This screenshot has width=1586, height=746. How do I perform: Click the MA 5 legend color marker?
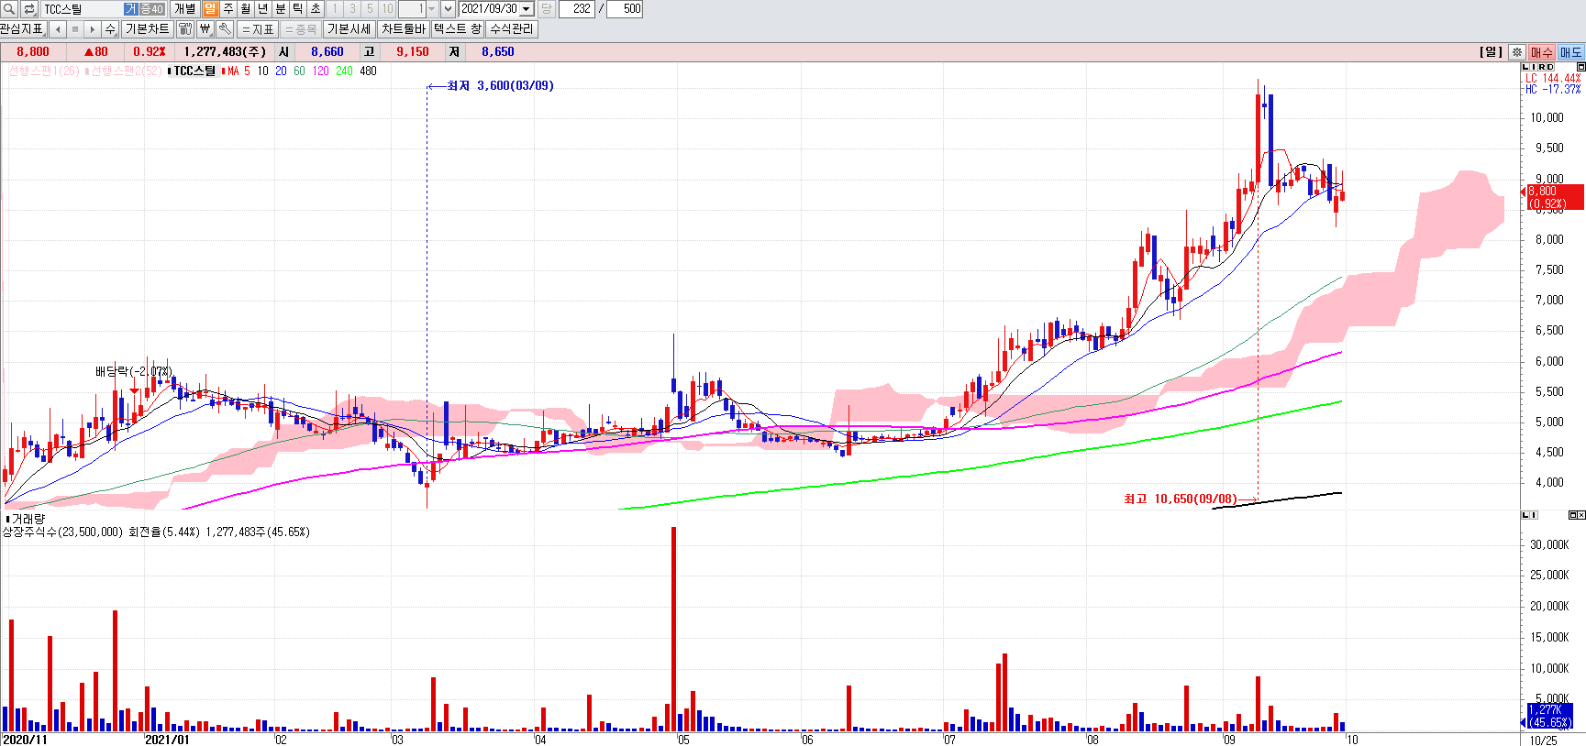[224, 71]
